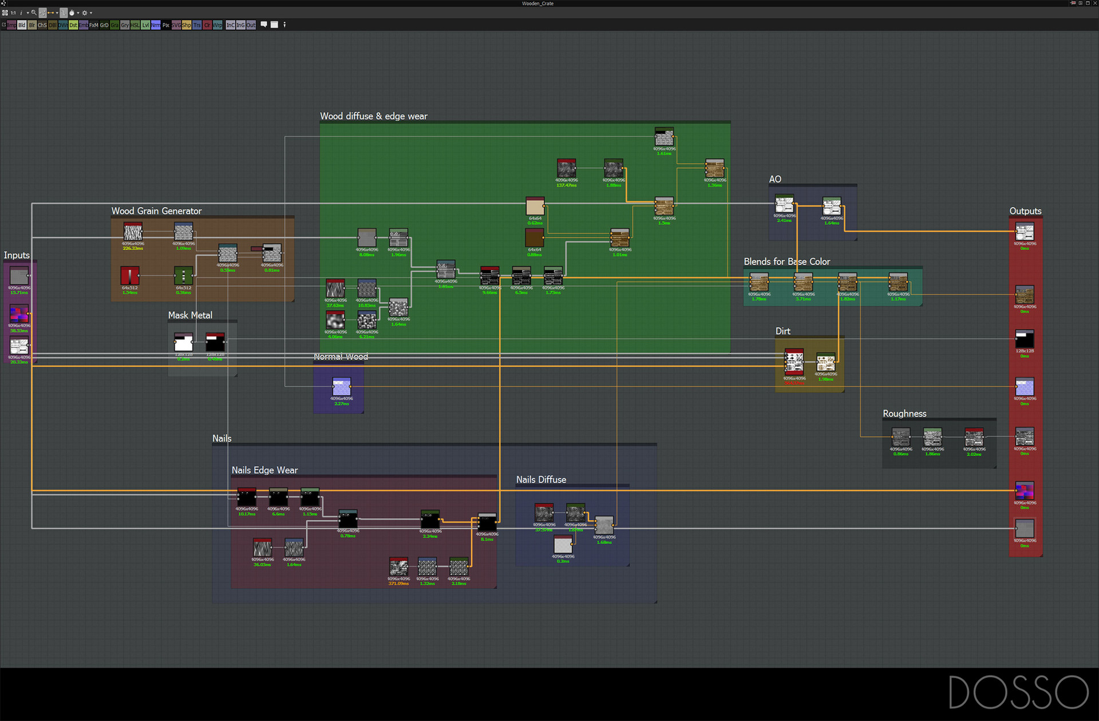Open the dropdown next to info icon
1099x721 pixels.
tap(27, 13)
